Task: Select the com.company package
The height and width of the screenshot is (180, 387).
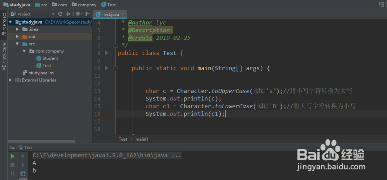Action: (50, 51)
